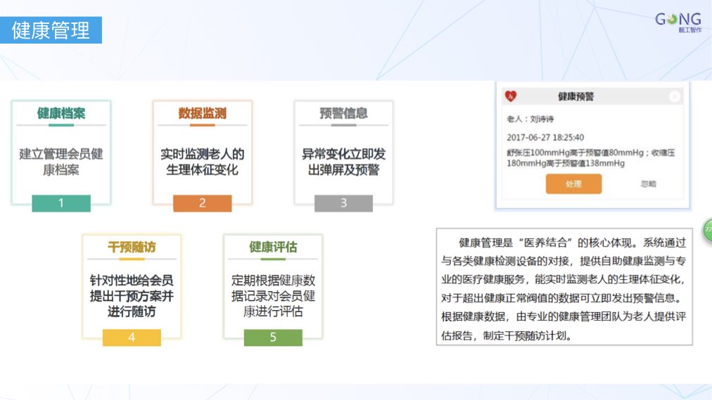Click the green number 5 badge

point(273,337)
